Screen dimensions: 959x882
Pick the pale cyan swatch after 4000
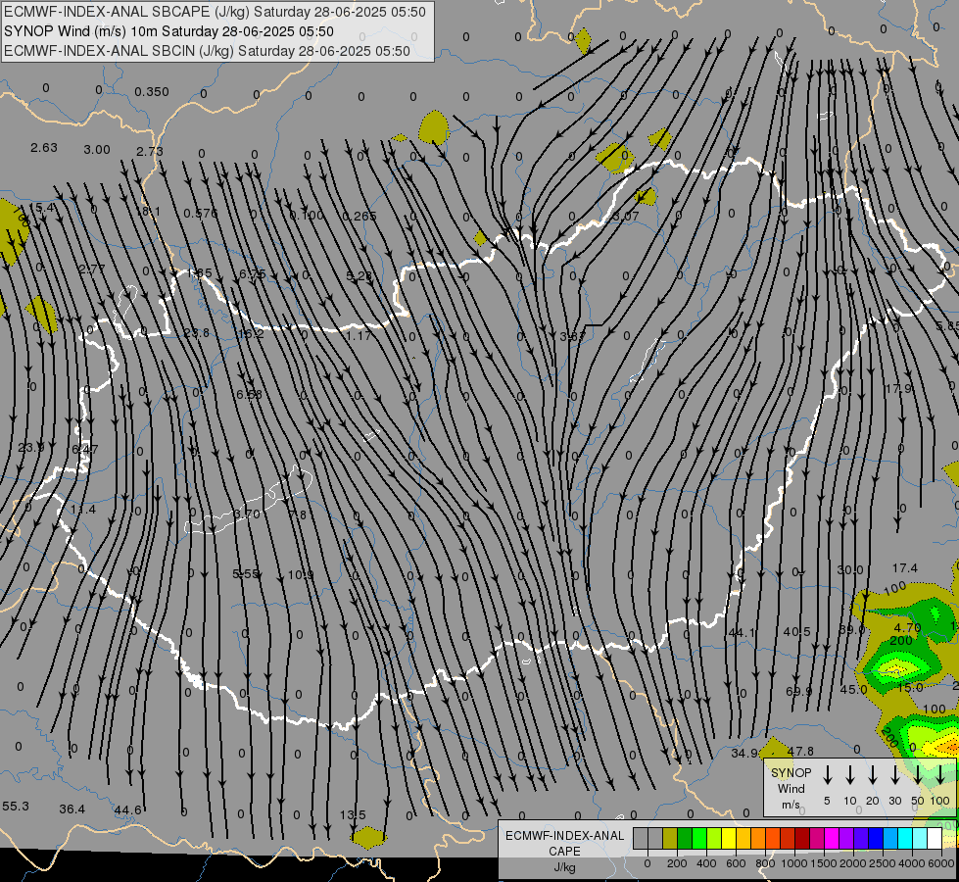pos(919,839)
